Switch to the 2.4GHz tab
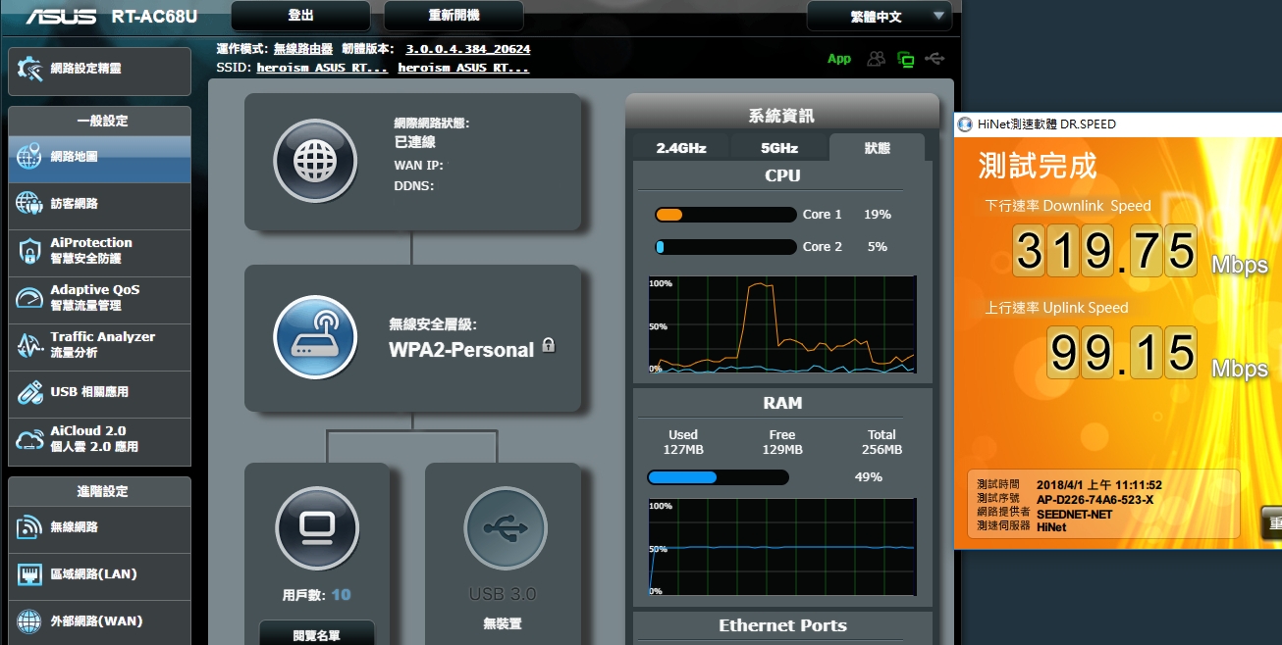This screenshot has height=645, width=1282. 681,148
